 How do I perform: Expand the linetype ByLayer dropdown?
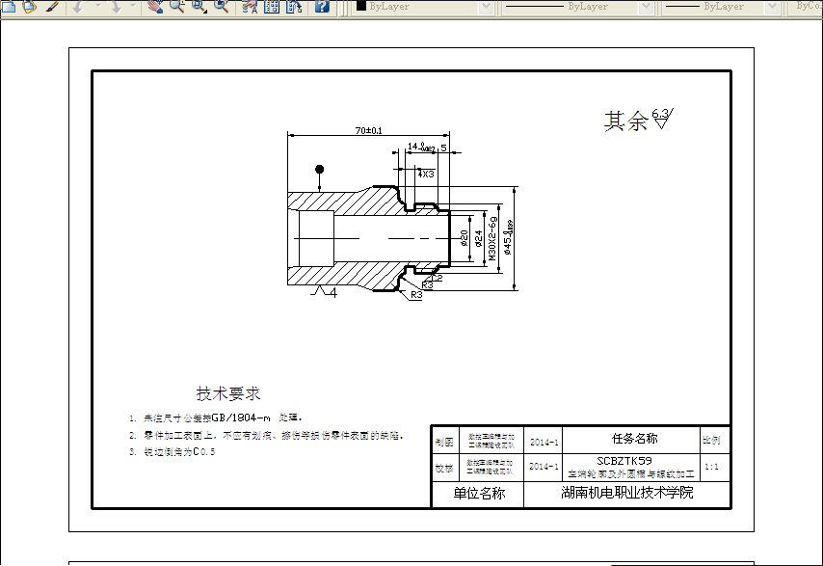pos(644,7)
